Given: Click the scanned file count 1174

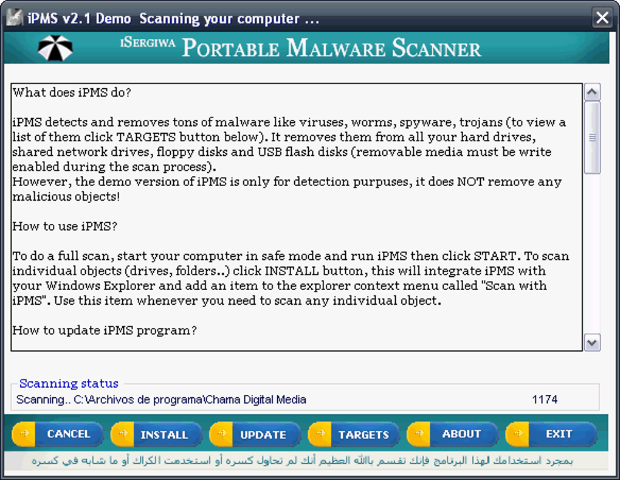Looking at the screenshot, I should (545, 400).
